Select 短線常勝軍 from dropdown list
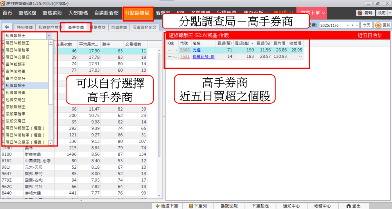 26,93
